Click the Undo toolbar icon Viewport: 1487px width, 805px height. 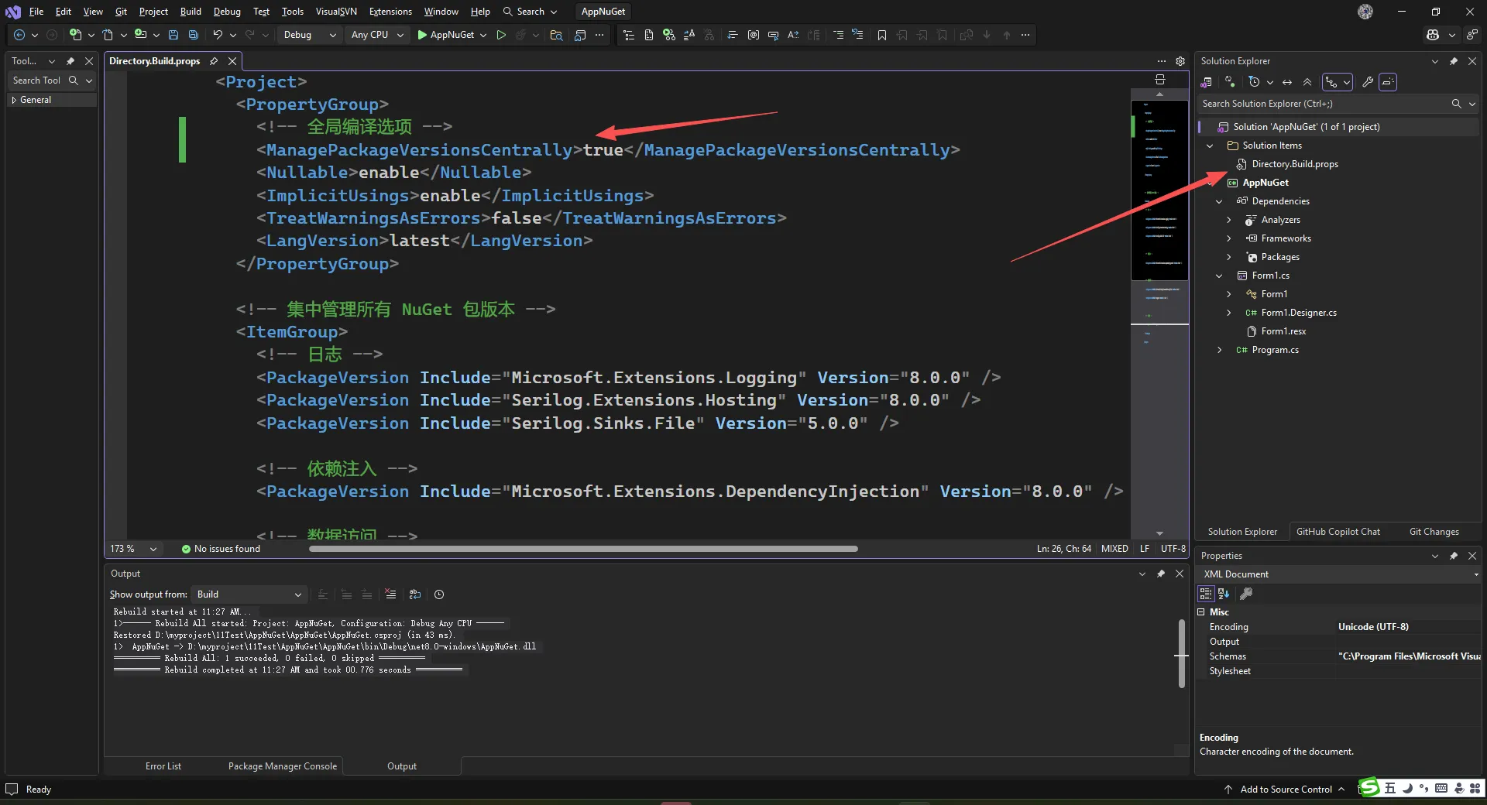pyautogui.click(x=218, y=35)
